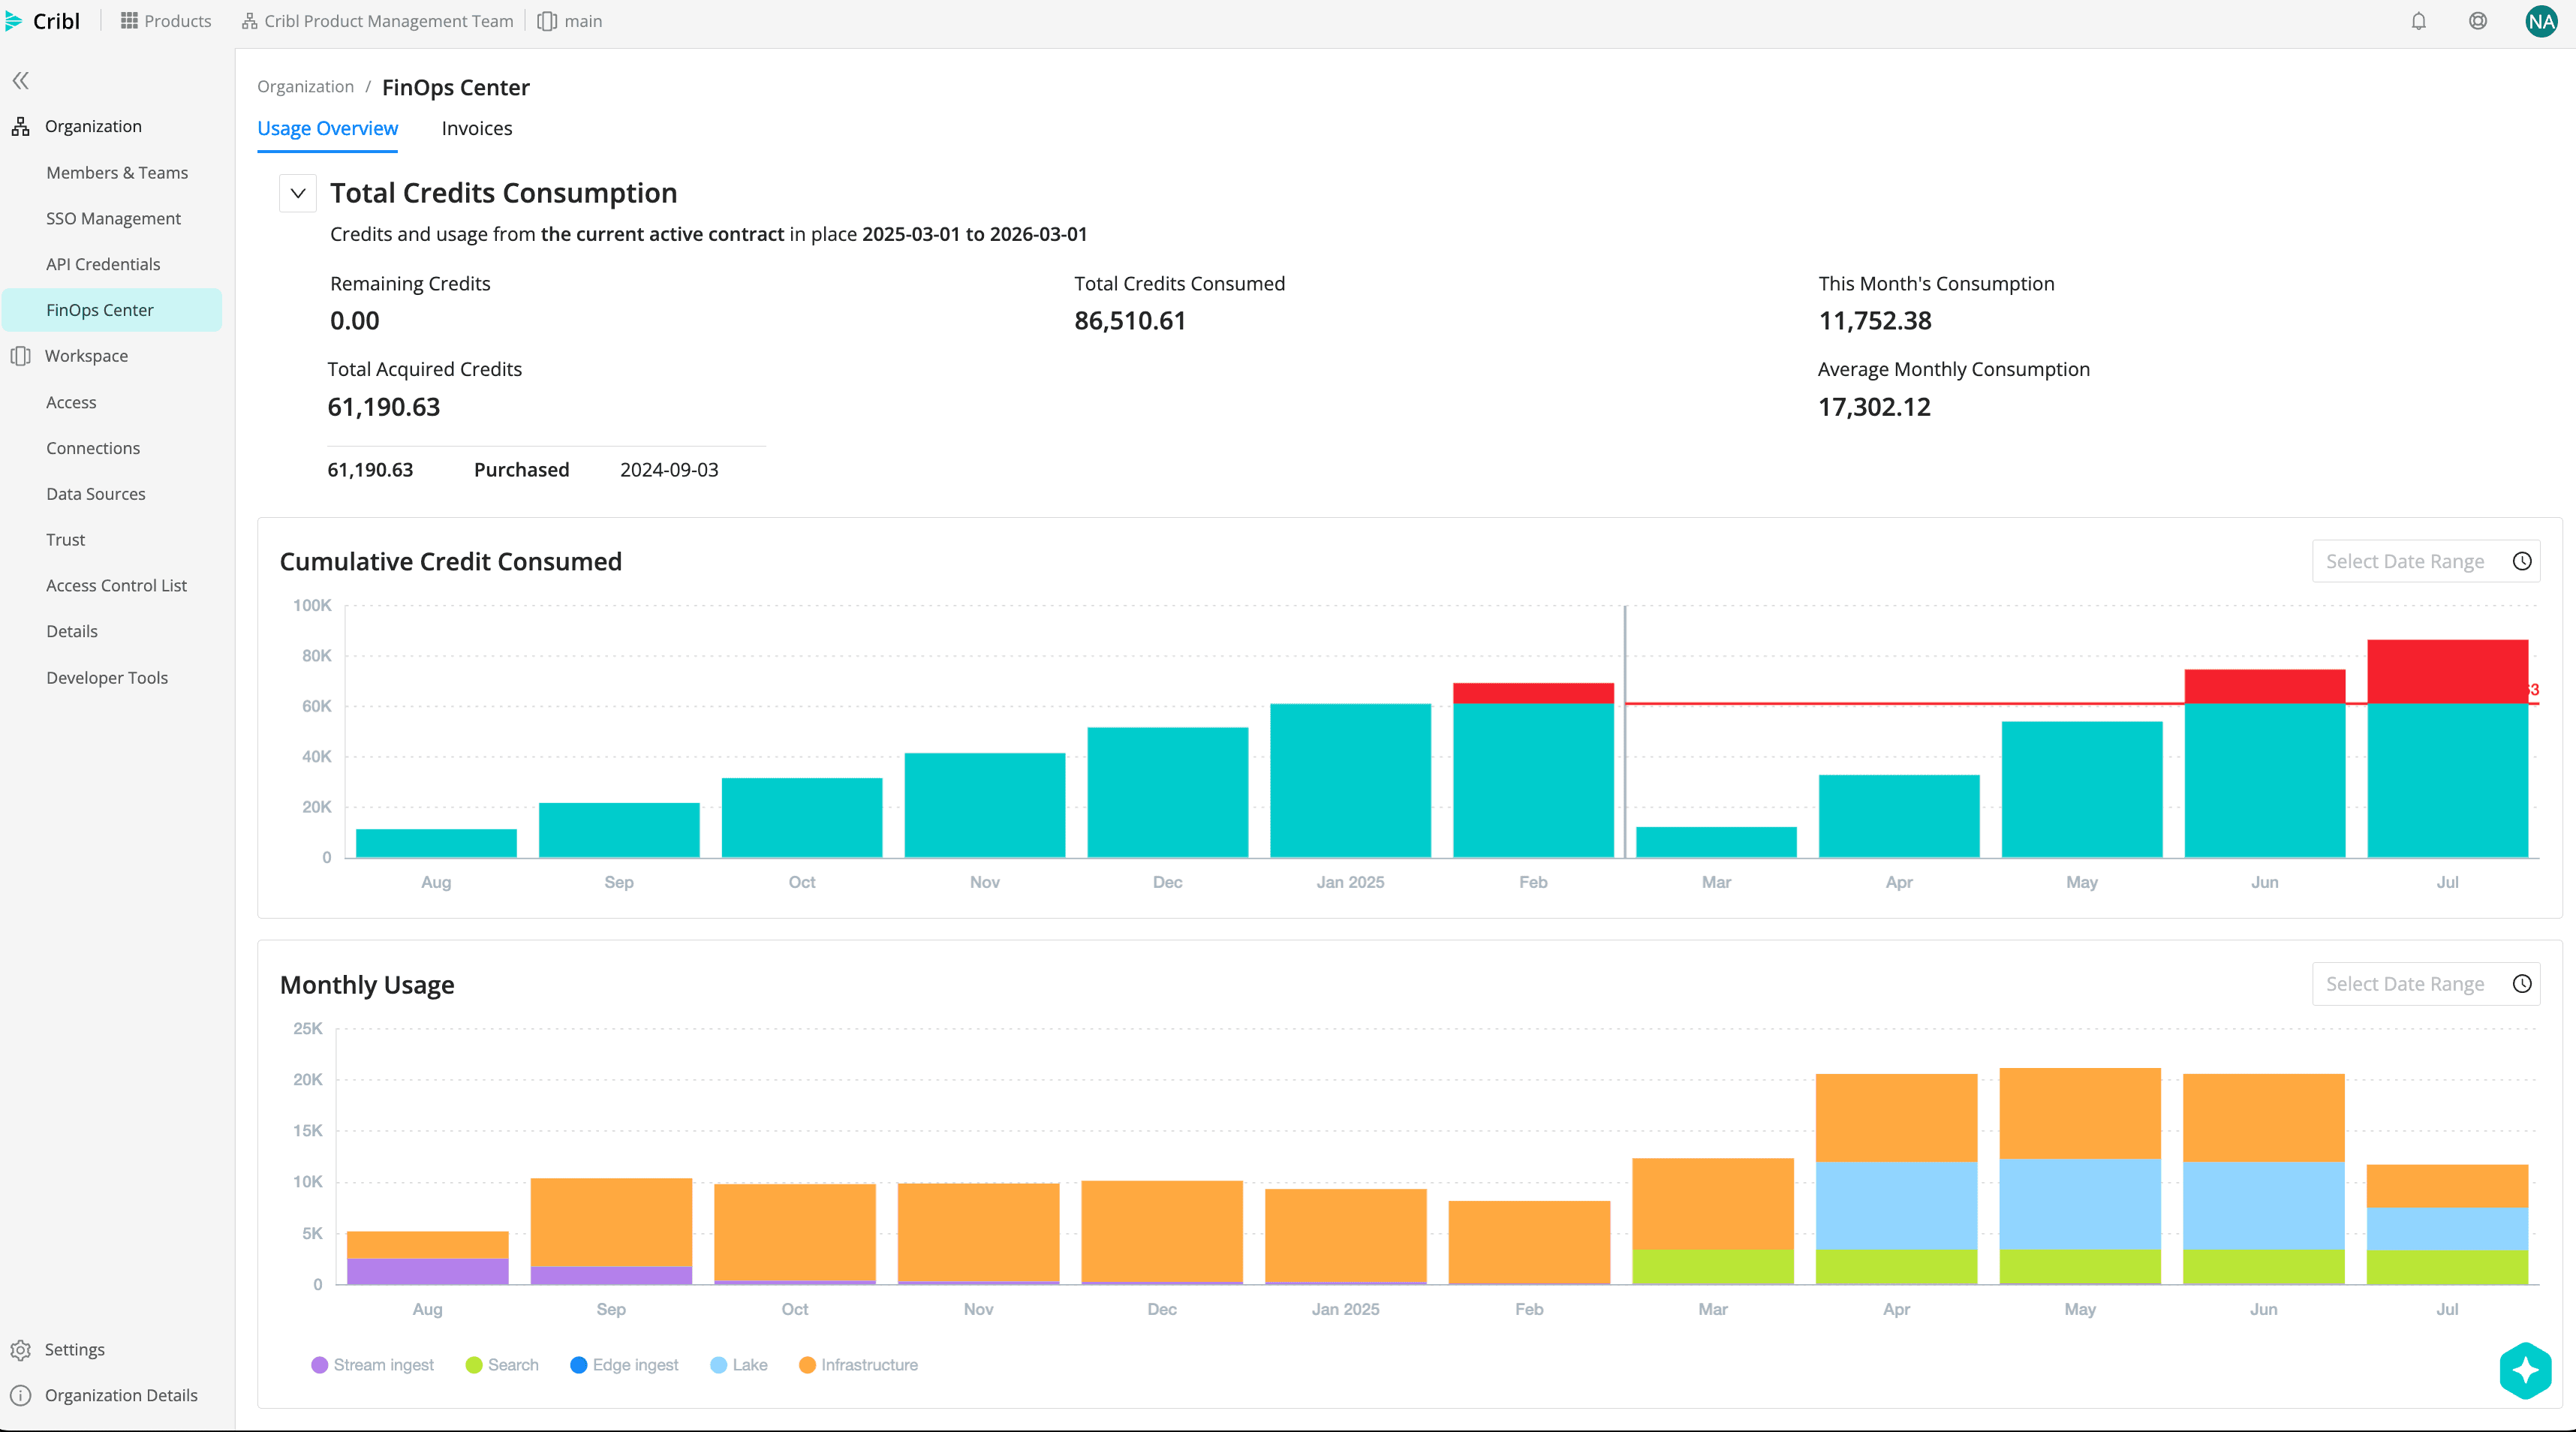Switch to the Invoices tab
This screenshot has width=2576, height=1432.
click(476, 128)
